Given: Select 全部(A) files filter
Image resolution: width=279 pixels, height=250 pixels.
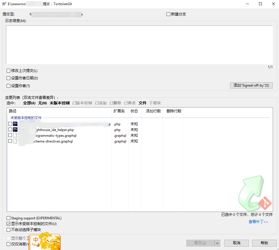Looking at the screenshot, I should 29,103.
